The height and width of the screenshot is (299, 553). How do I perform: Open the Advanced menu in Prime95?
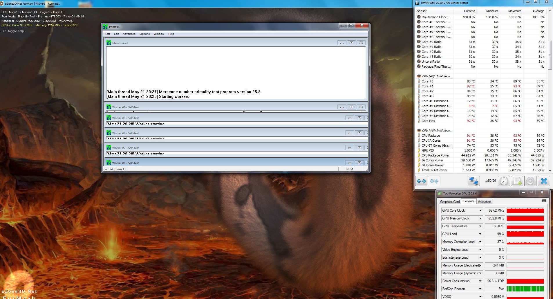[129, 34]
